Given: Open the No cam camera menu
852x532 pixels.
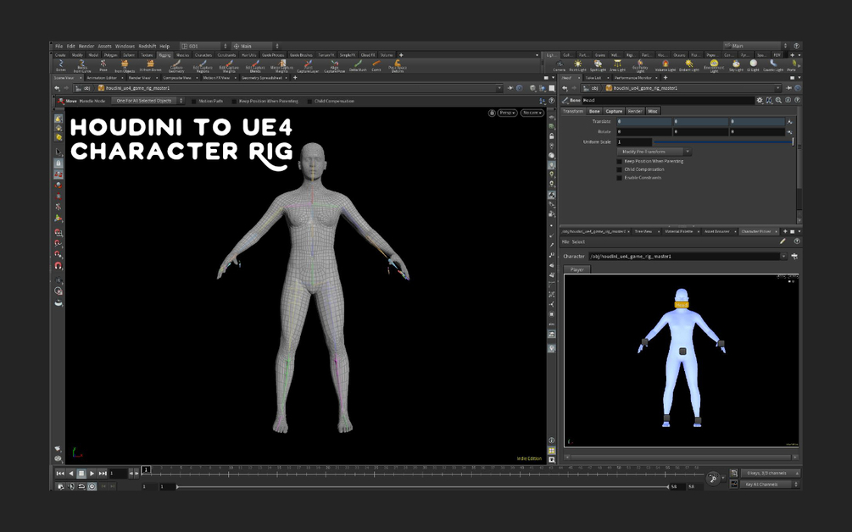Looking at the screenshot, I should [532, 113].
